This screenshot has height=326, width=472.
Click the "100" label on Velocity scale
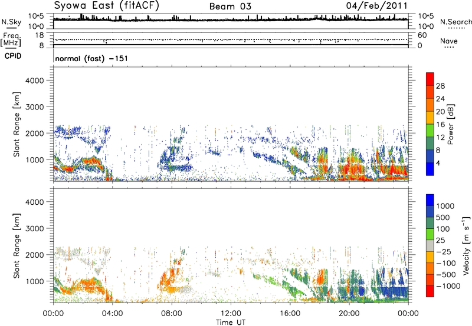(x=443, y=229)
